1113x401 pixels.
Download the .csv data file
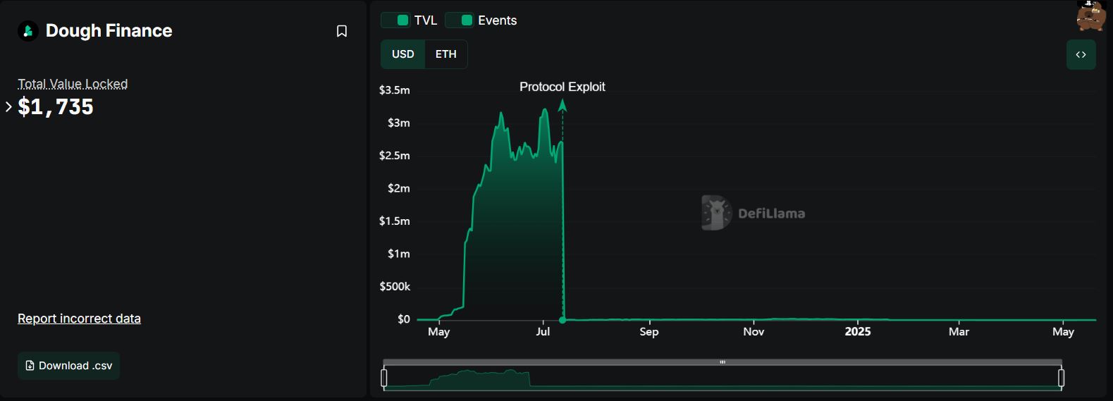pos(68,366)
